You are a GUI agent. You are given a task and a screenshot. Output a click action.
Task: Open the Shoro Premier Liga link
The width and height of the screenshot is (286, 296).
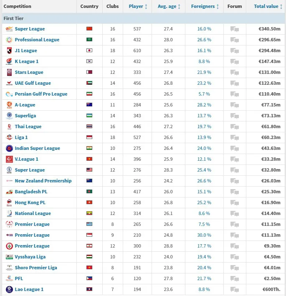coord(36,268)
